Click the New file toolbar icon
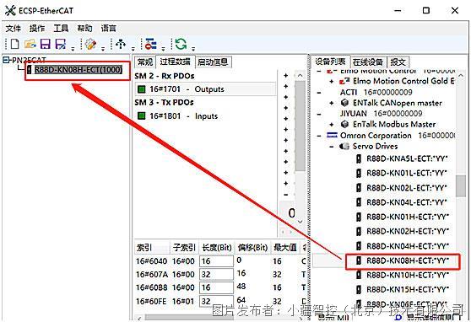 click(14, 44)
